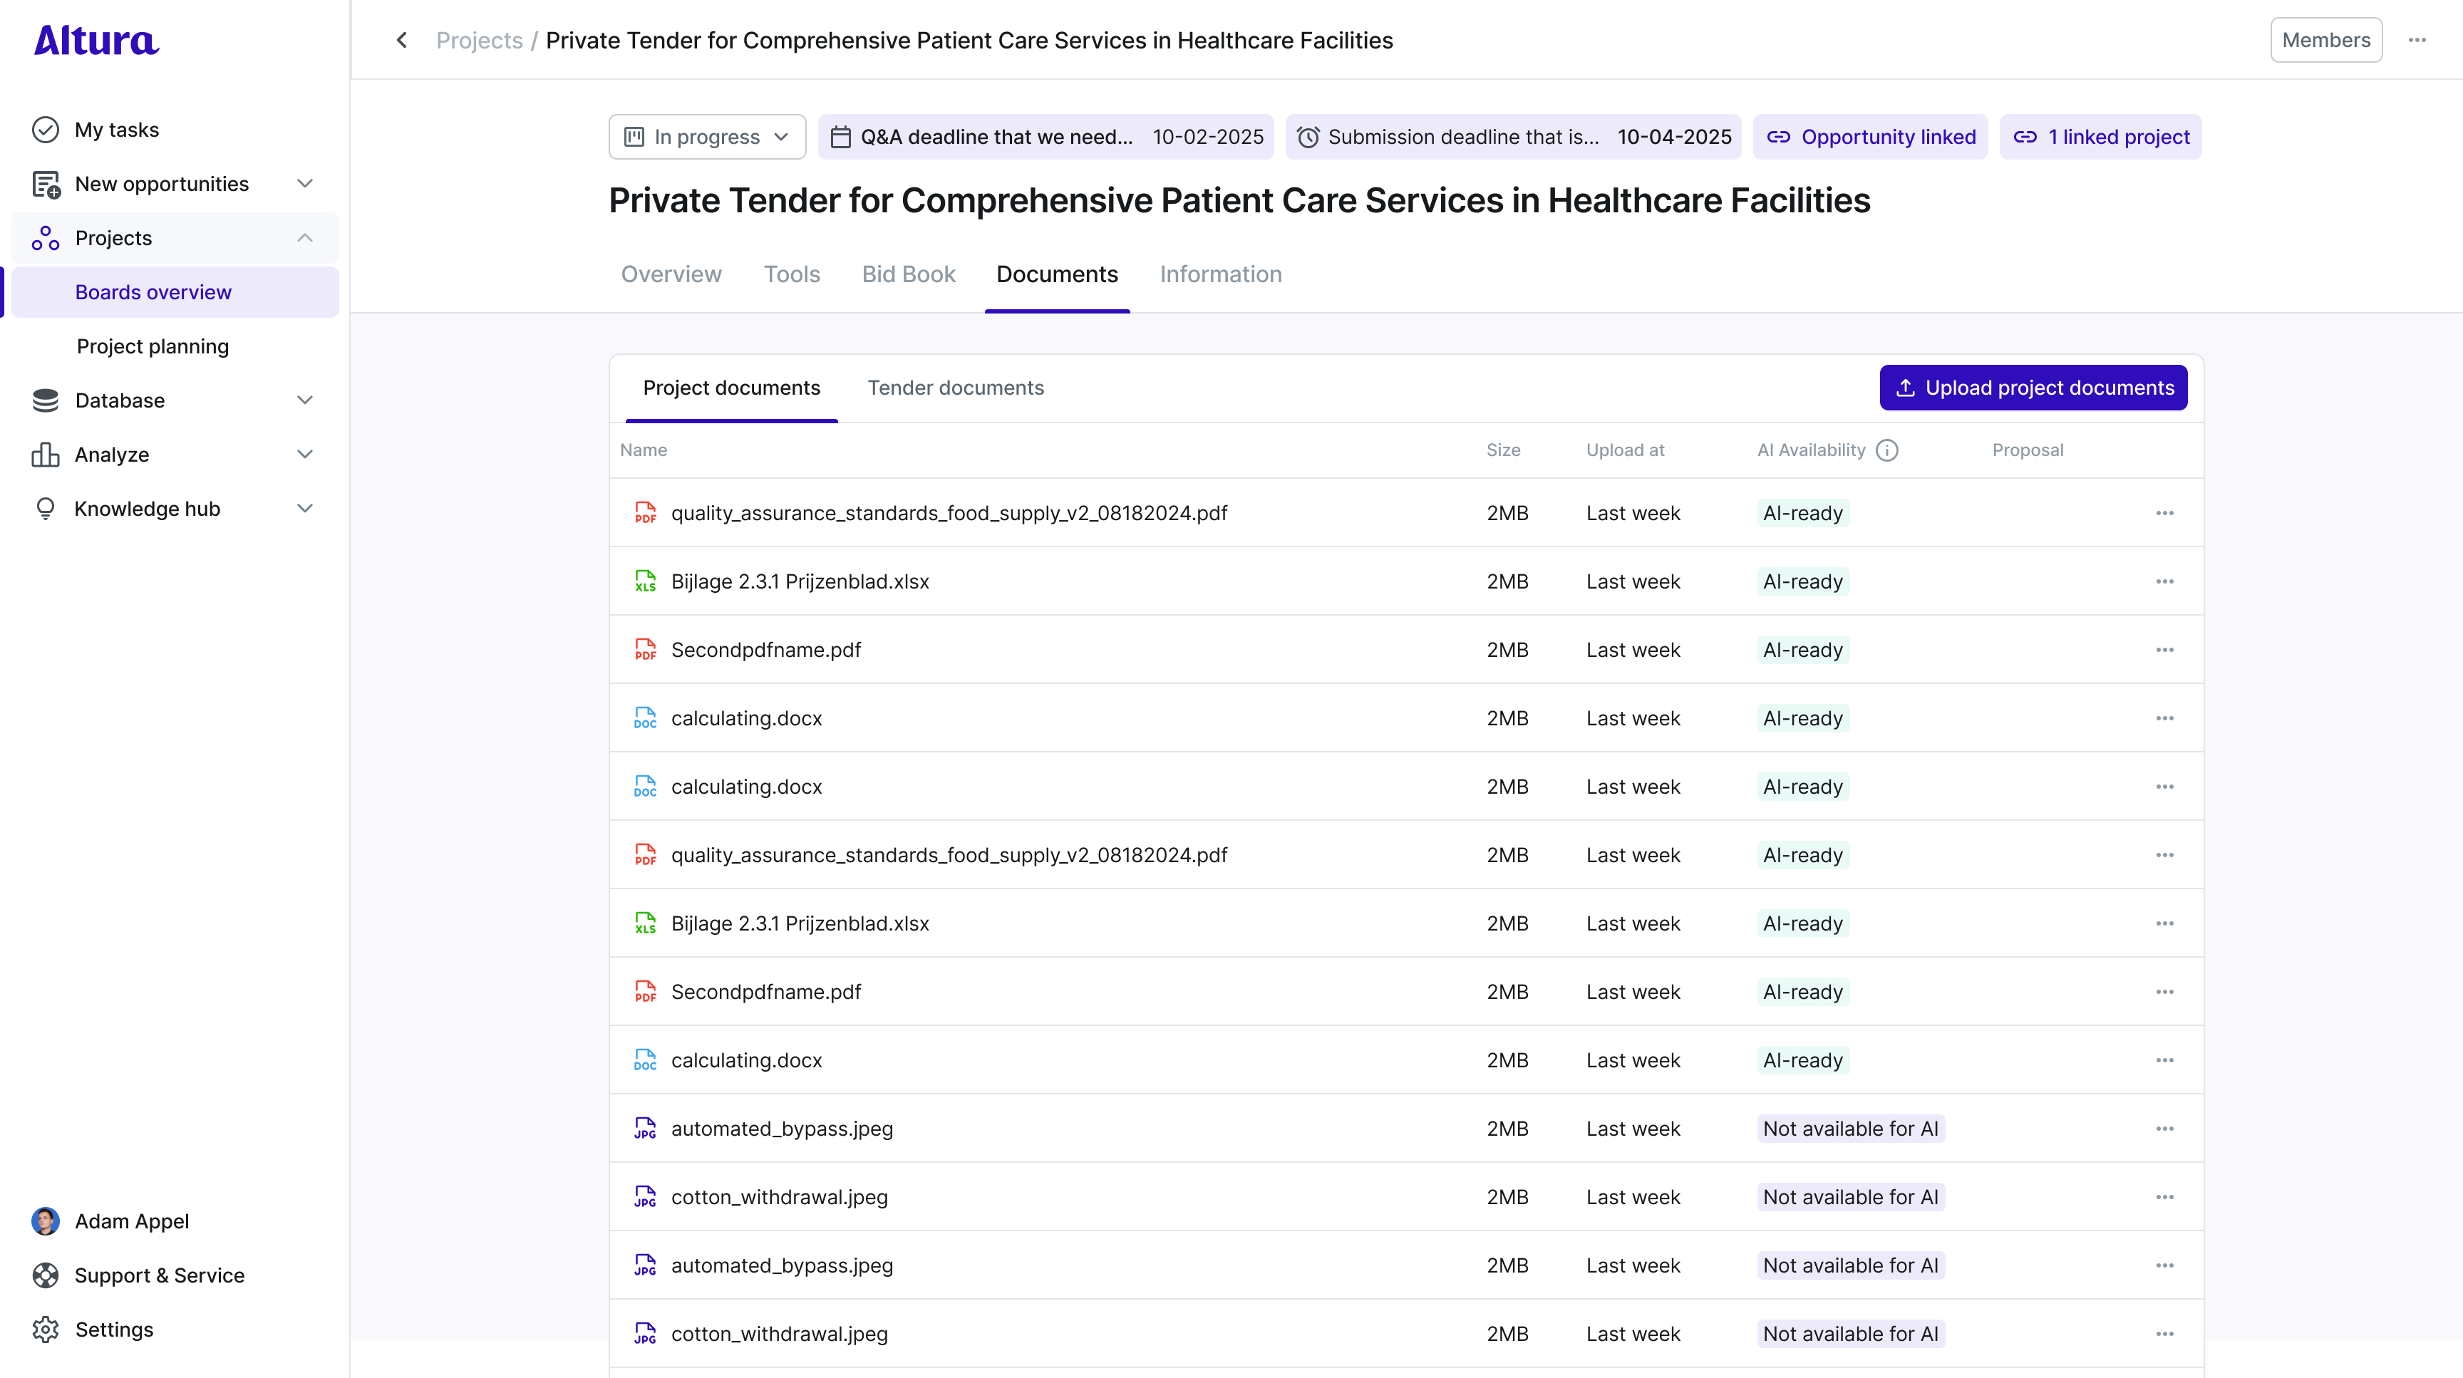Click the Members button
2463x1378 pixels.
click(x=2325, y=40)
